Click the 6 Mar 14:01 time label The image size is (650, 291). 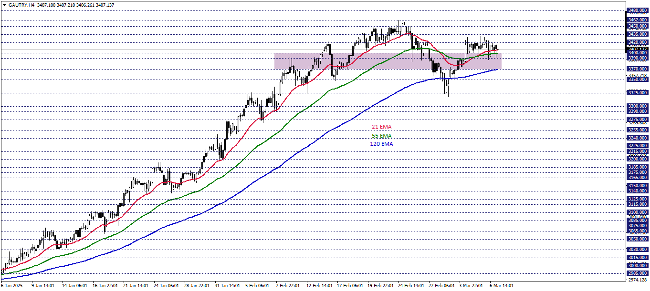pos(502,286)
